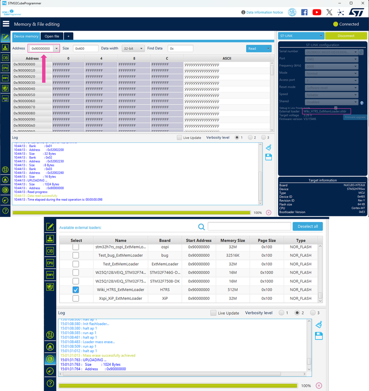369x391 pixels.
Task: Save lower window log with floppy icon
Action: pos(319,336)
